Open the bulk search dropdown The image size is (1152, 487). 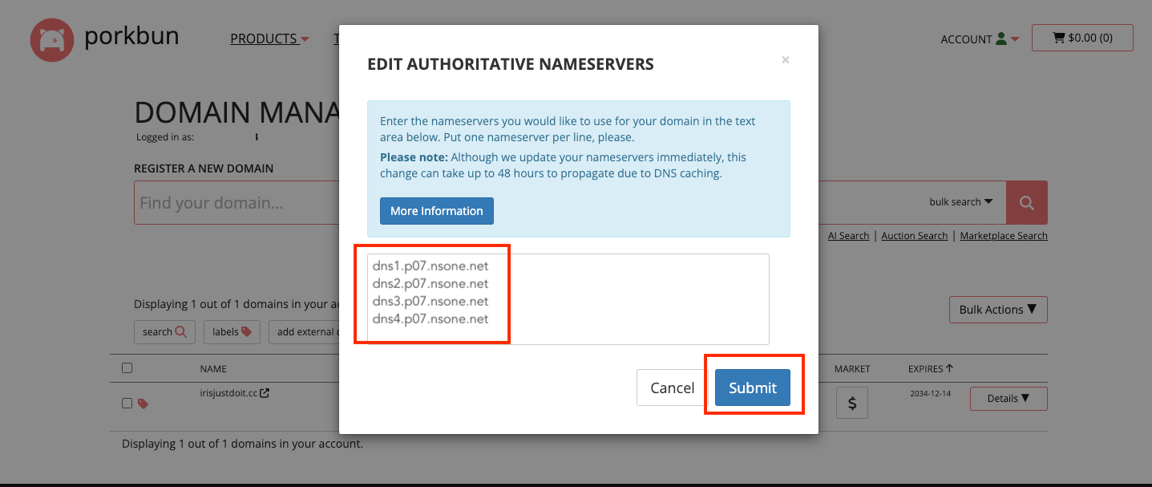960,202
